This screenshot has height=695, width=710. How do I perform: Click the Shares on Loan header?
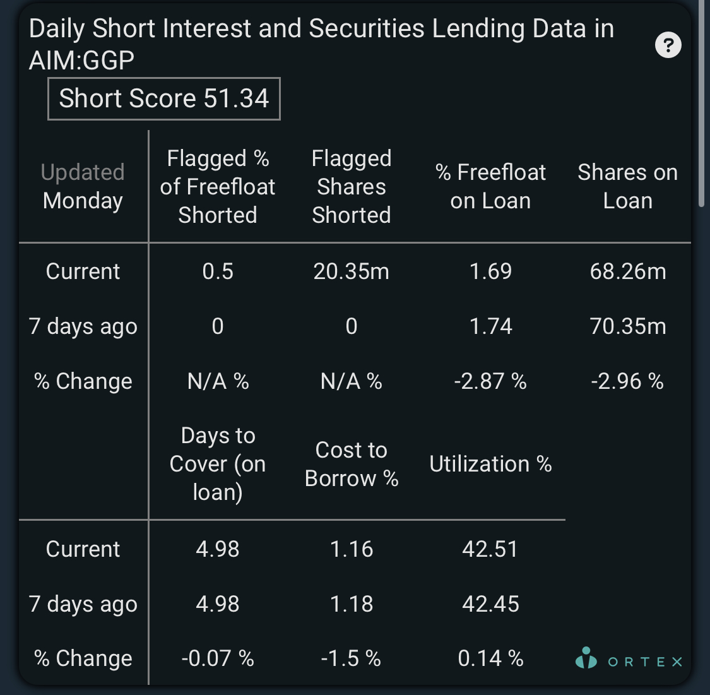pyautogui.click(x=627, y=187)
